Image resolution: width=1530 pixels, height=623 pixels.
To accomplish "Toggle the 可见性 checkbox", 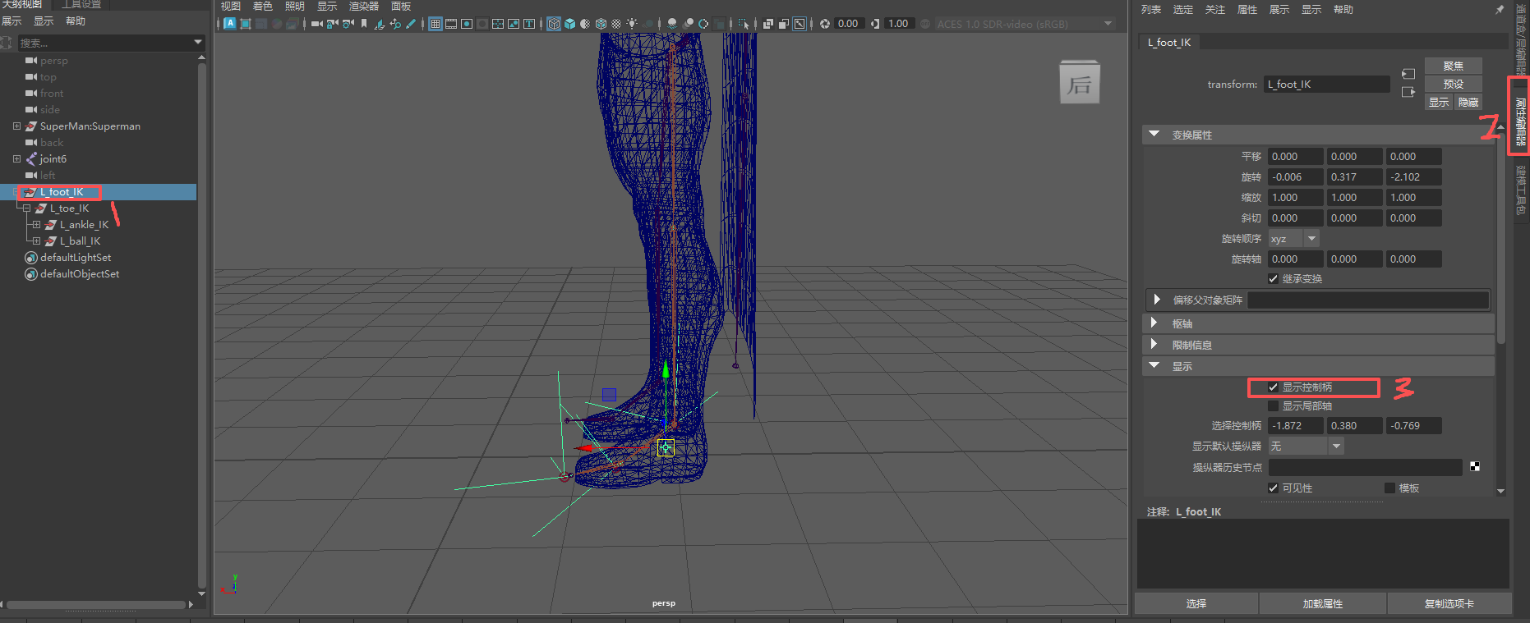I will 1273,488.
